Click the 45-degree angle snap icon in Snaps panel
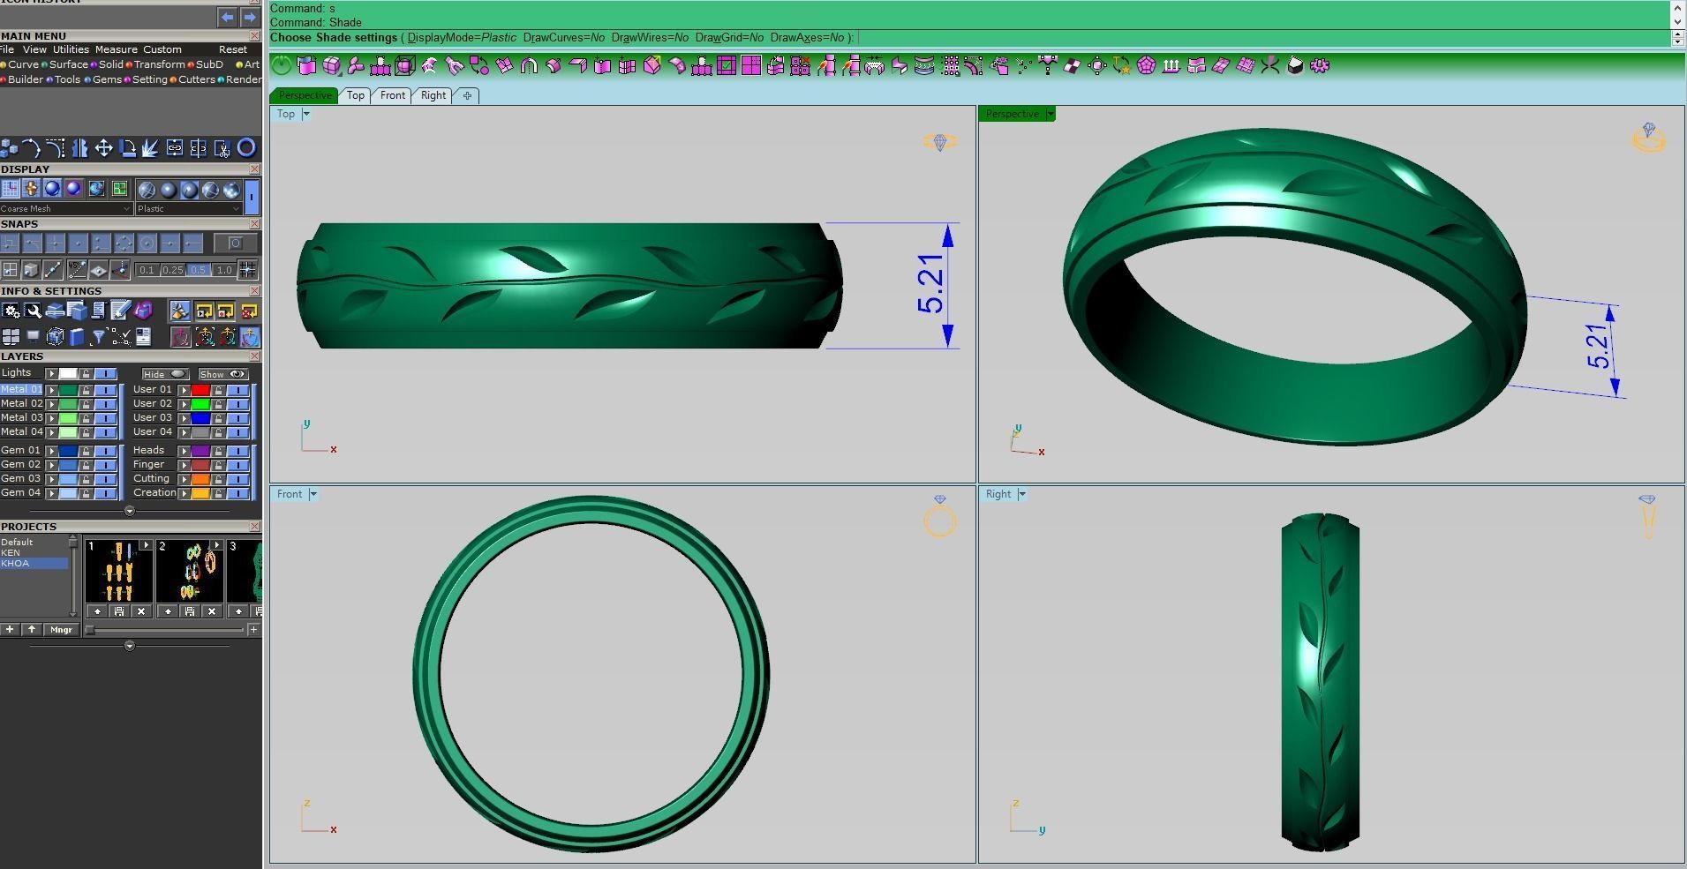This screenshot has height=869, width=1687. point(77,270)
